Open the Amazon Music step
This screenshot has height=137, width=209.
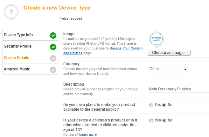pos(31,69)
